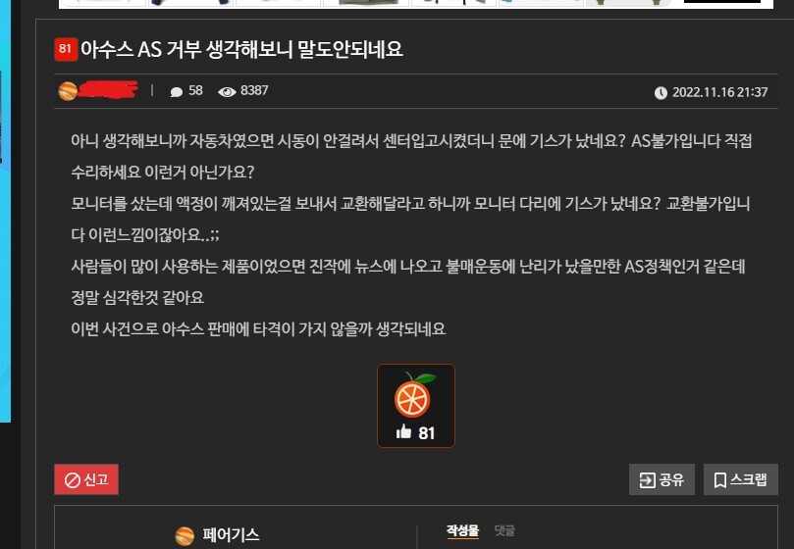Click the red 81 badge beside the title
794x549 pixels.
66,49
